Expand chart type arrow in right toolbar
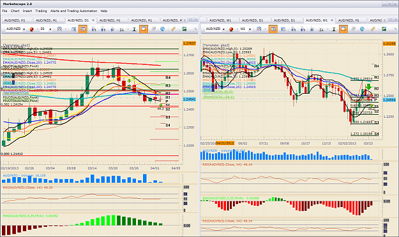This screenshot has width=399, height=237. point(265,29)
